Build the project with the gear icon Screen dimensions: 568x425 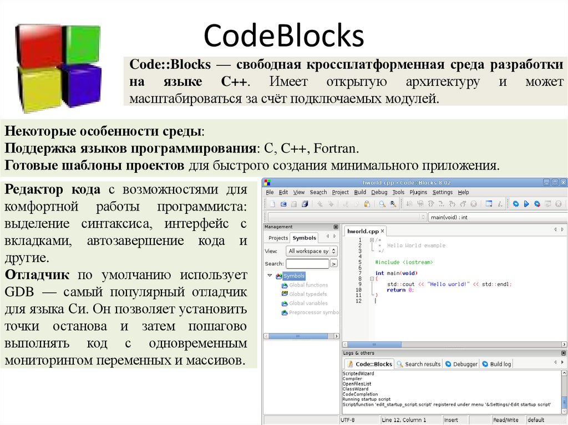515,203
